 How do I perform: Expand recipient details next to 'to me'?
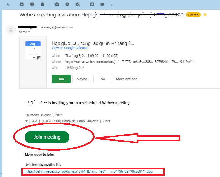tap(29, 32)
